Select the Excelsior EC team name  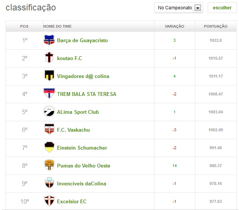[72, 201]
